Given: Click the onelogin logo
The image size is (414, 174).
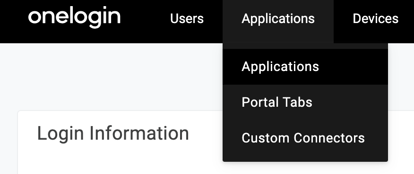Looking at the screenshot, I should 74,17.
